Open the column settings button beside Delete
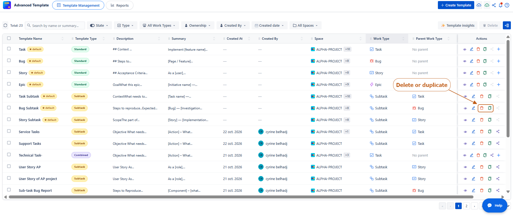The image size is (513, 216). pyautogui.click(x=507, y=25)
